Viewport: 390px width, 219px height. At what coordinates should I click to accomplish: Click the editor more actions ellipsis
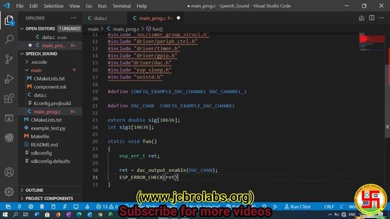click(x=381, y=18)
